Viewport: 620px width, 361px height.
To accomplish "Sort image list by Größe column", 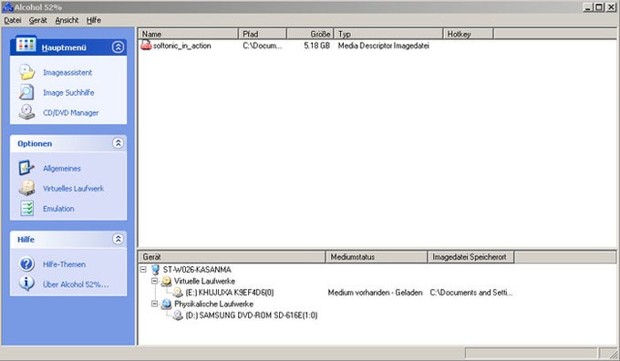I will click(310, 34).
